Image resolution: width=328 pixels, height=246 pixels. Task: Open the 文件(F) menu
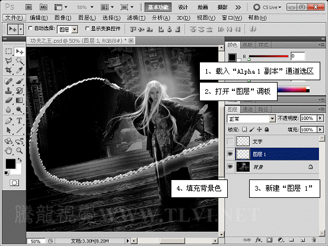(x=14, y=18)
